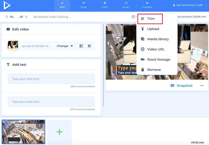The image size is (209, 145).
Task: Expand the Renderforest Staff account menu
Action: point(190,5)
